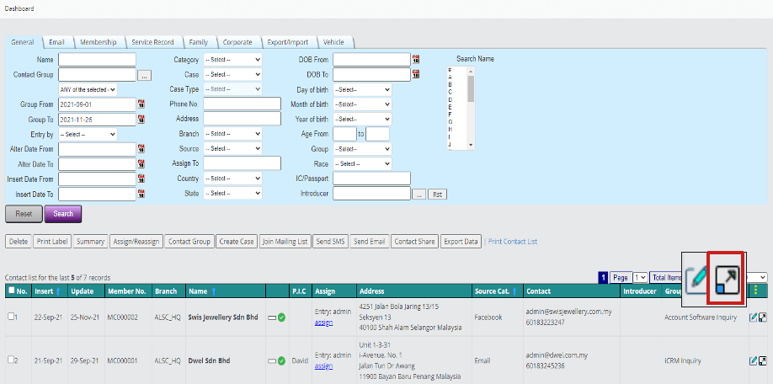
Task: Sort by Source Cat. column arrow
Action: pyautogui.click(x=514, y=291)
